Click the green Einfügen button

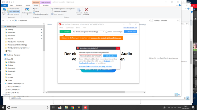65,32
